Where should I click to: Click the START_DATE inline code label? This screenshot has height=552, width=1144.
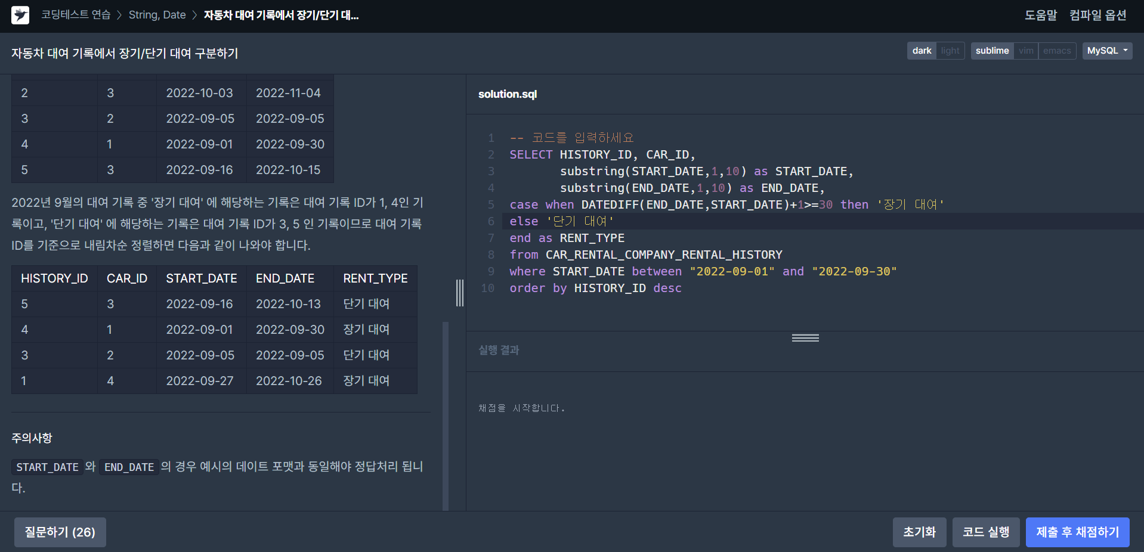47,467
